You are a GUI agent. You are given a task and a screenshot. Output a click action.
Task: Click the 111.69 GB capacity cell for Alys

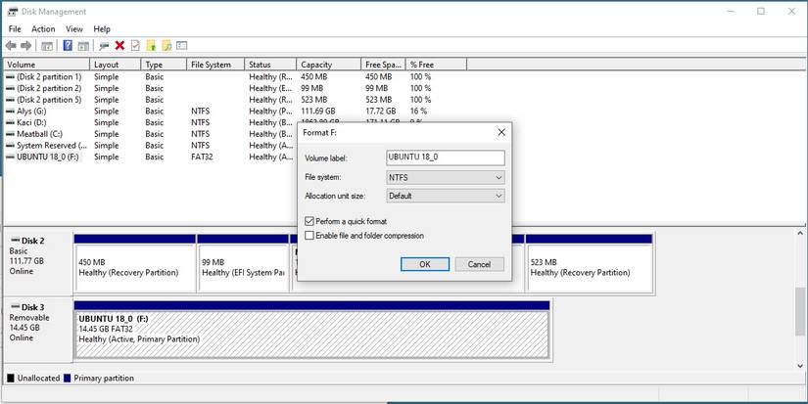click(x=318, y=112)
